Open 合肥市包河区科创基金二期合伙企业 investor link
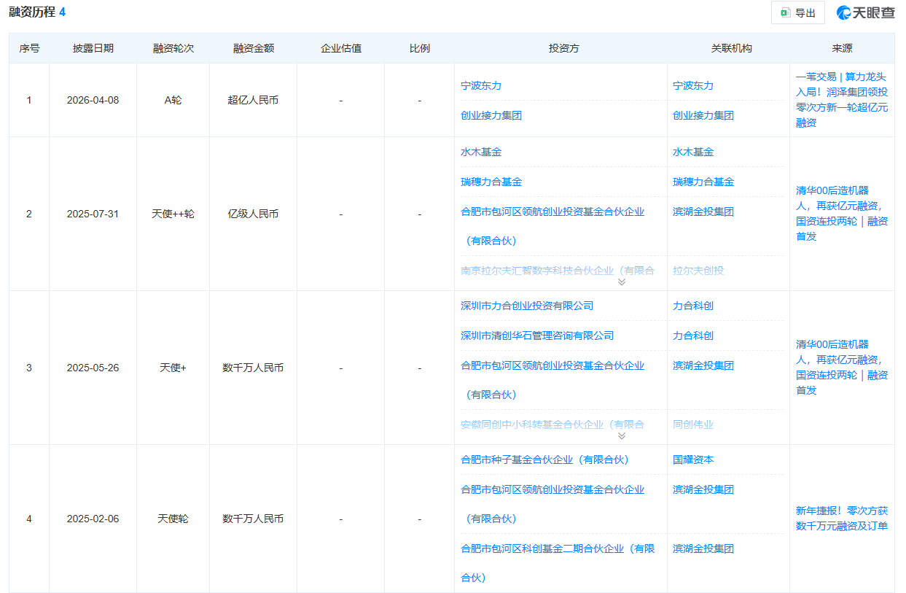This screenshot has height=593, width=906. point(558,562)
